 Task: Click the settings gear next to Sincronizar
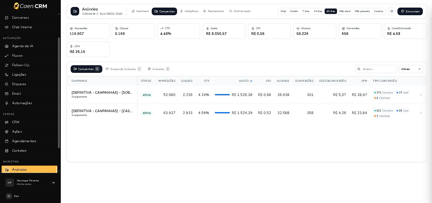click(392, 11)
